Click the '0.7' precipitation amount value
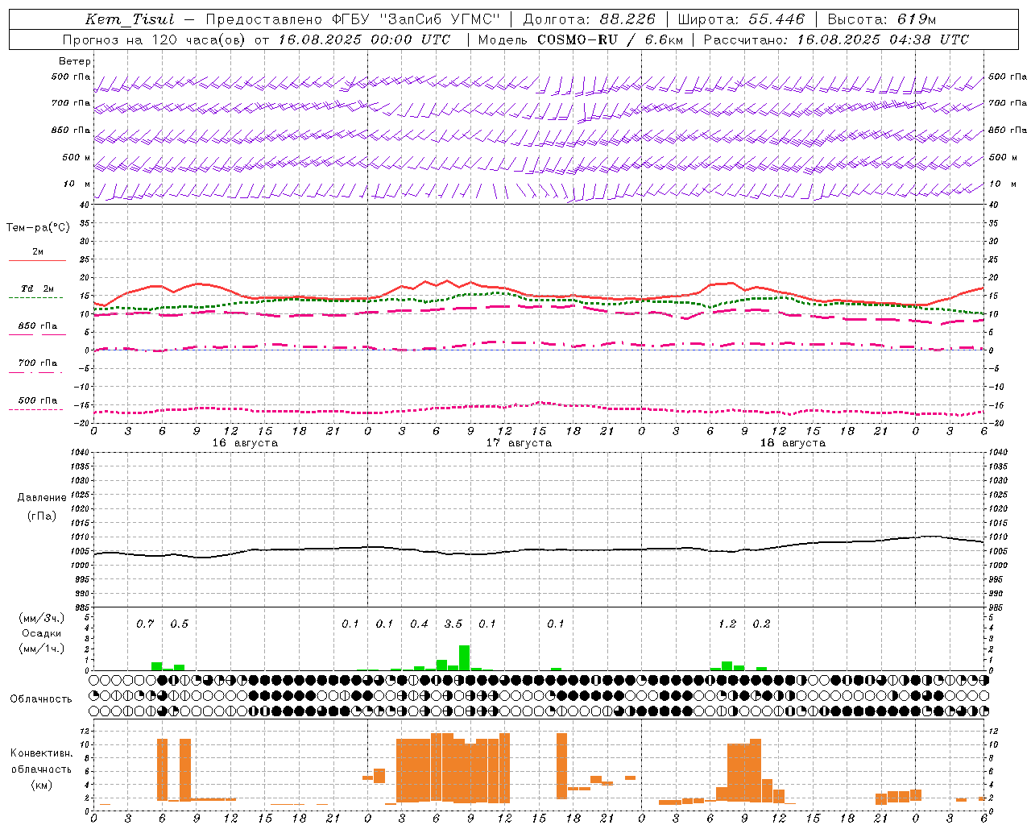 (145, 624)
